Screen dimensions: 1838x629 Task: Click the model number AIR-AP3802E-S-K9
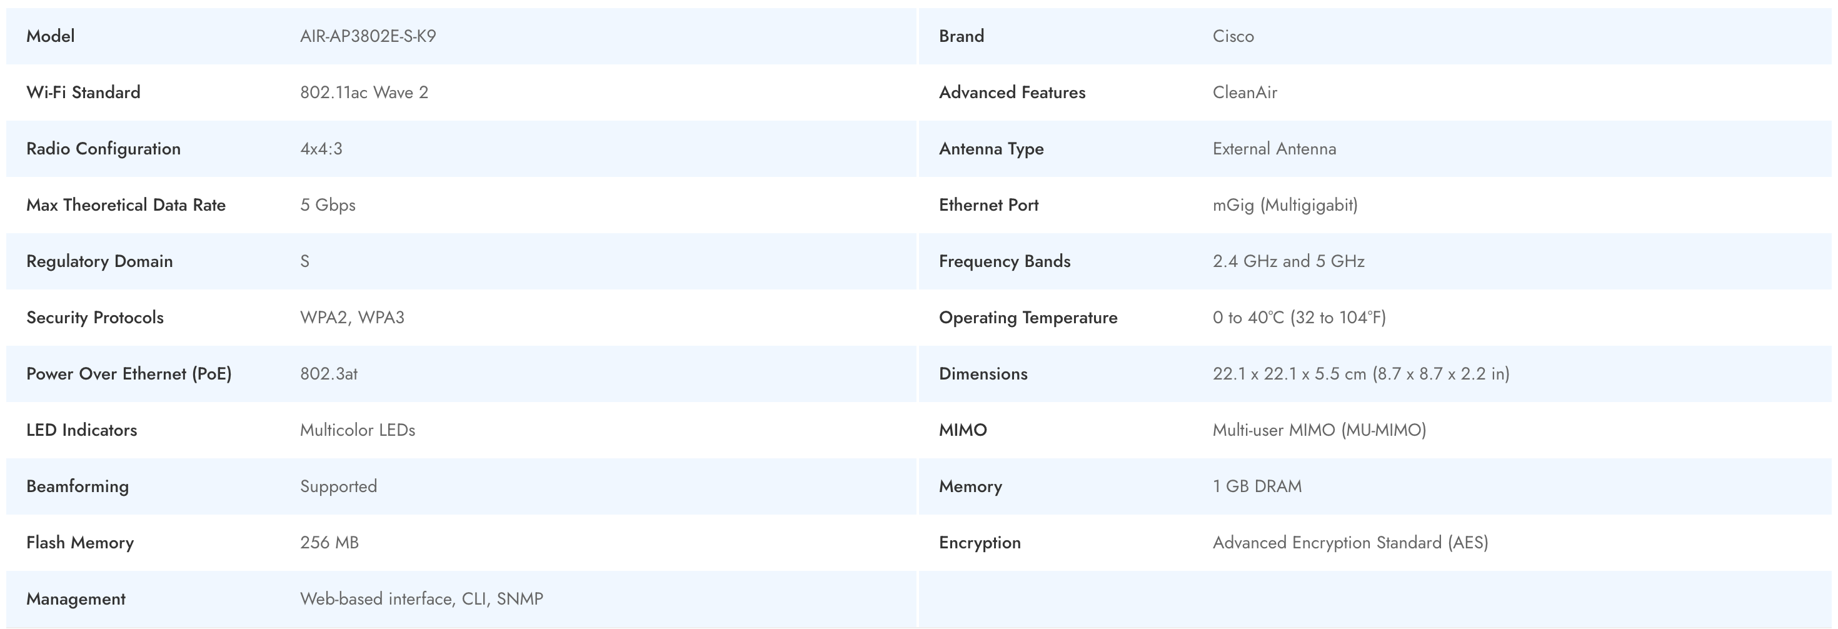click(x=368, y=36)
